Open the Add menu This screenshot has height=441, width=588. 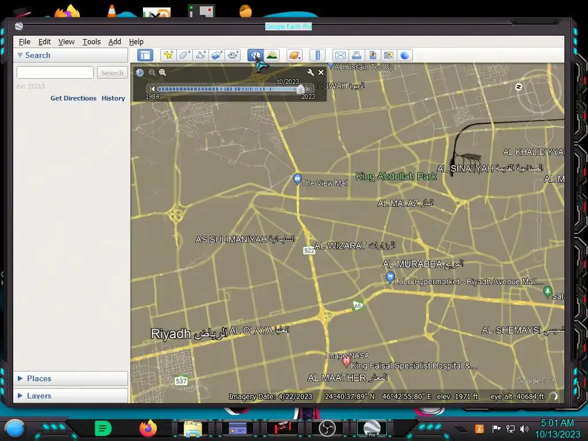click(115, 41)
